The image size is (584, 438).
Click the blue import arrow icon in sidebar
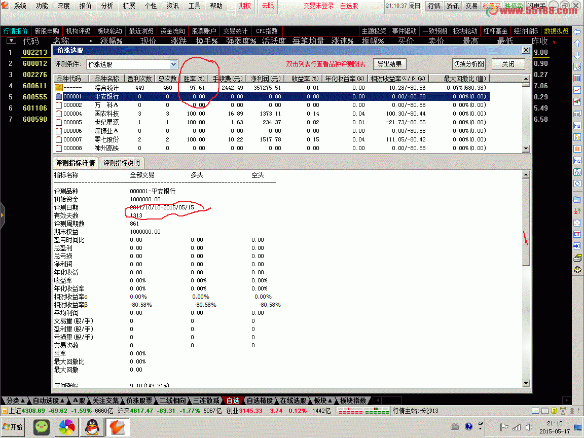577,246
